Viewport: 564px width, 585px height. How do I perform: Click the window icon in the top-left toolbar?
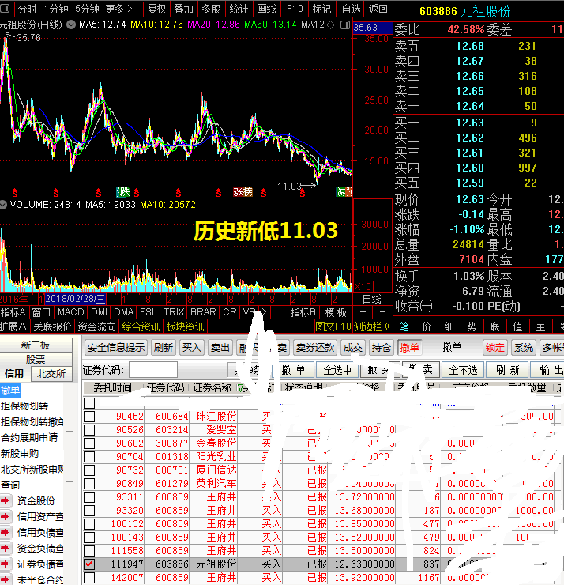point(5,8)
